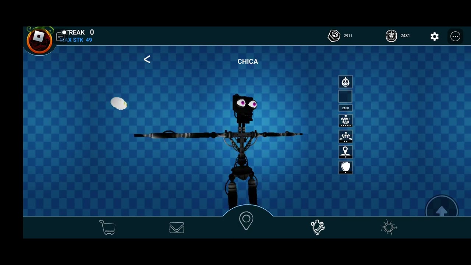Click the 2100 value label
Viewport: 471px width, 265px height.
click(345, 108)
